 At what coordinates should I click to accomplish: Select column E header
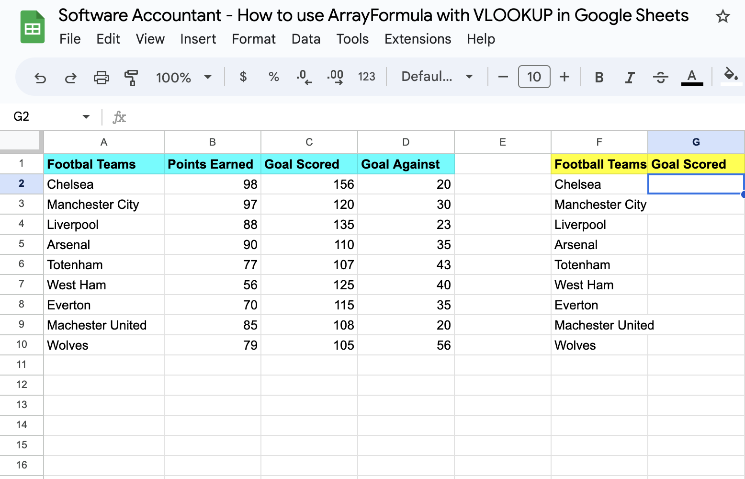[x=503, y=142]
